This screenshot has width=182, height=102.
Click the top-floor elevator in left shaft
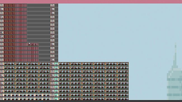(2, 5)
